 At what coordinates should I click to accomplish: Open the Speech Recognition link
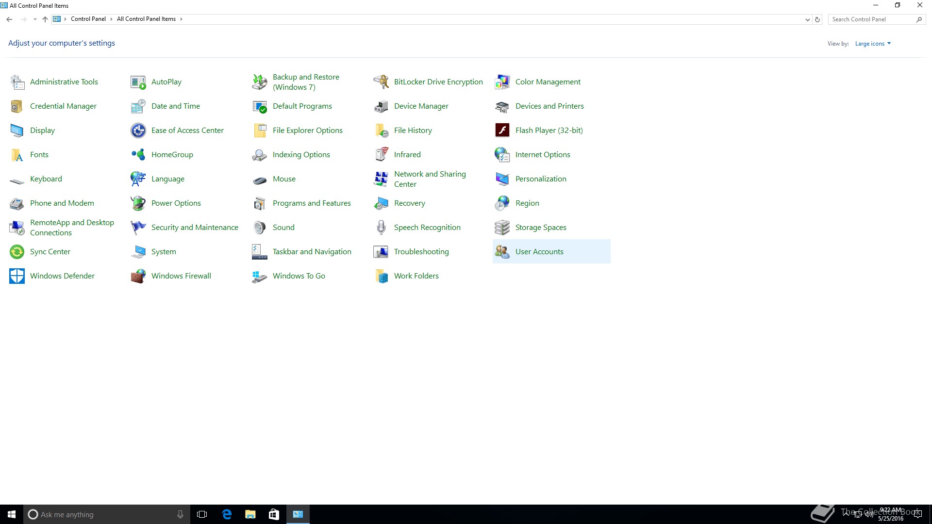click(427, 228)
